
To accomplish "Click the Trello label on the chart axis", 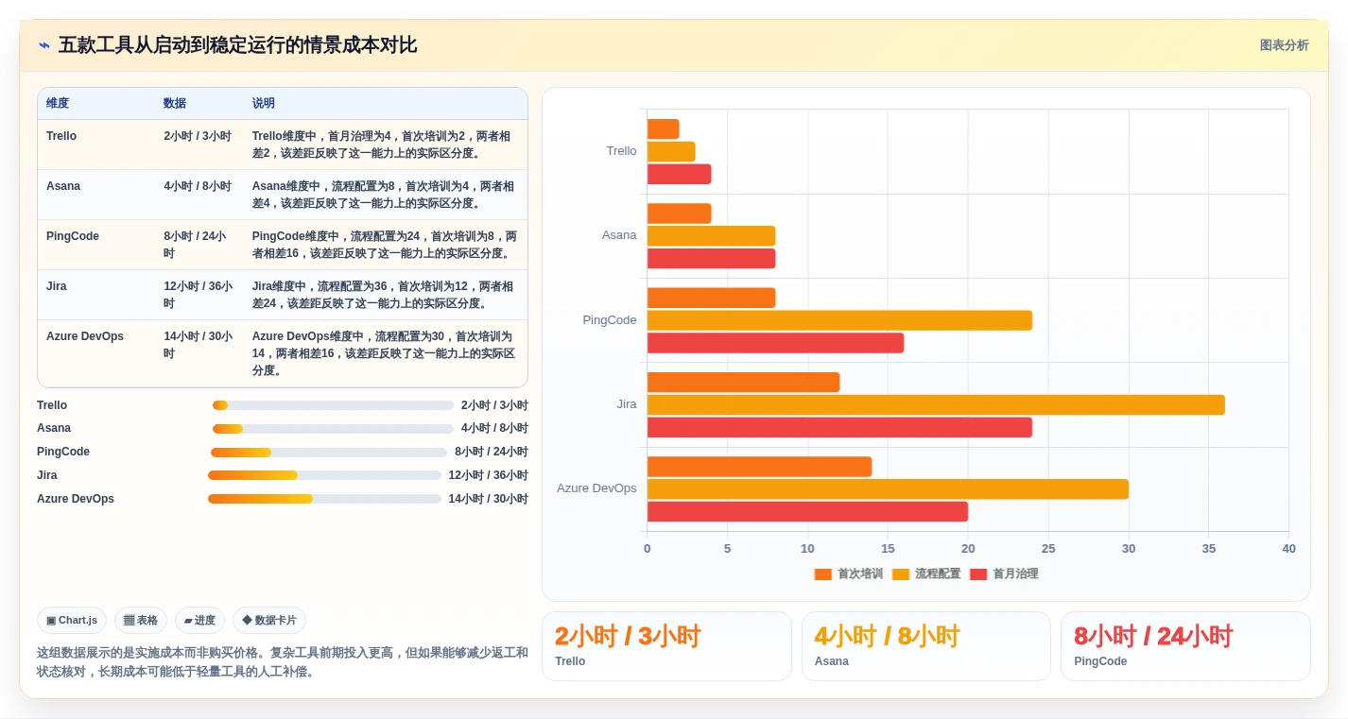I will point(621,151).
